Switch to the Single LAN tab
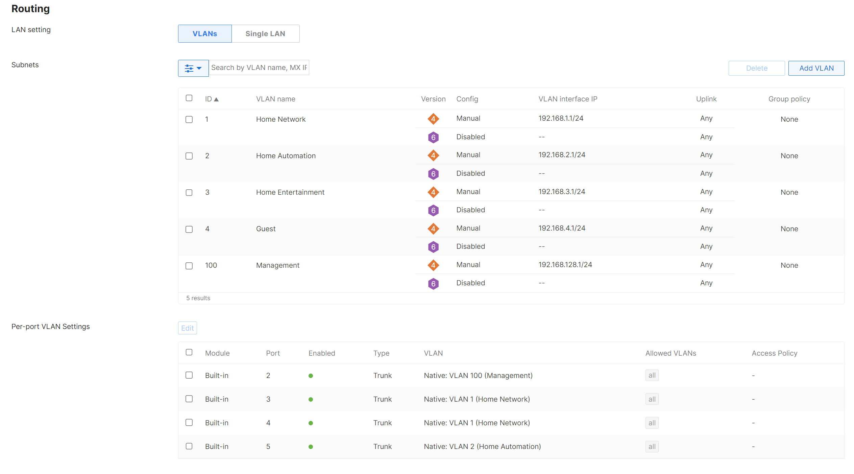Screen dimensions: 854x474 coord(265,33)
